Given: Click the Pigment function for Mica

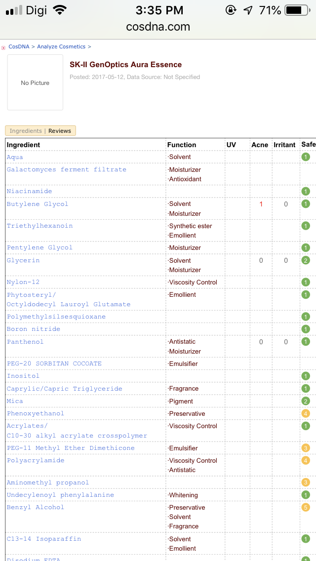Looking at the screenshot, I should click(x=180, y=401).
